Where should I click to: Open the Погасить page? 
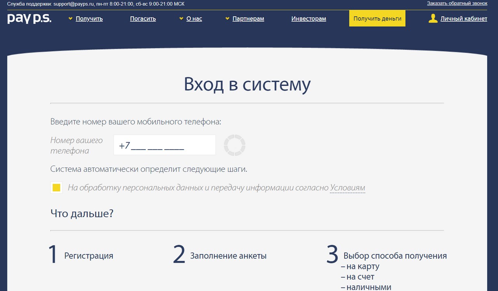pos(143,19)
